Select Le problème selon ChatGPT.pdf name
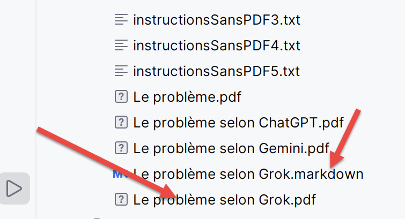This screenshot has height=219, width=405. (x=238, y=123)
